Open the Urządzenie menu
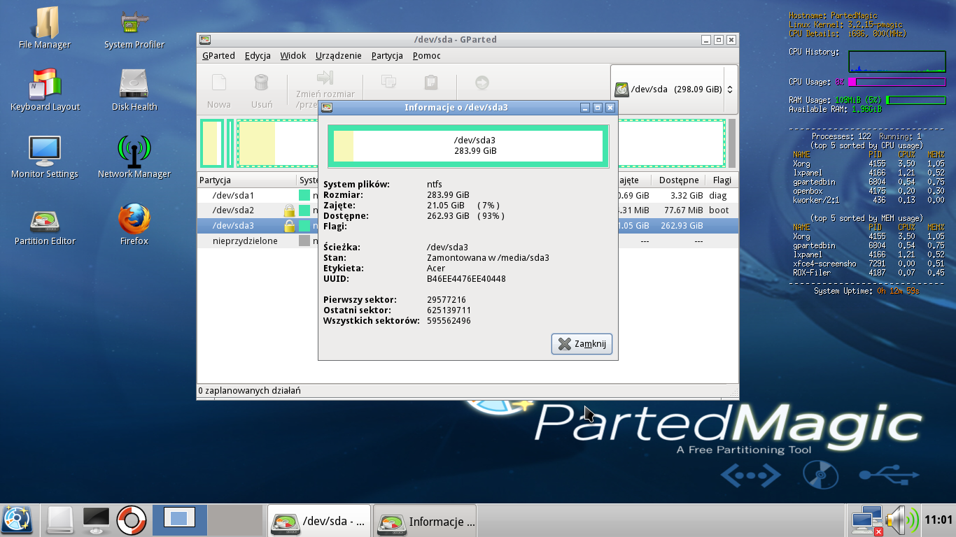This screenshot has width=956, height=537. 339,56
